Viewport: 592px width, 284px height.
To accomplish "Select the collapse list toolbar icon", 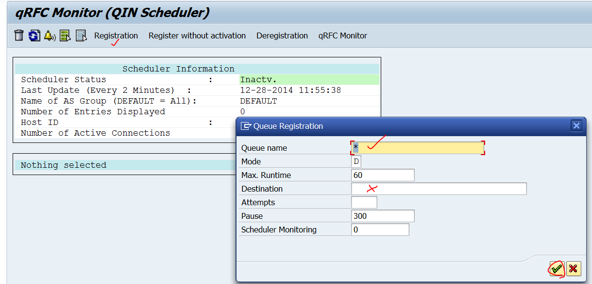I will [80, 35].
